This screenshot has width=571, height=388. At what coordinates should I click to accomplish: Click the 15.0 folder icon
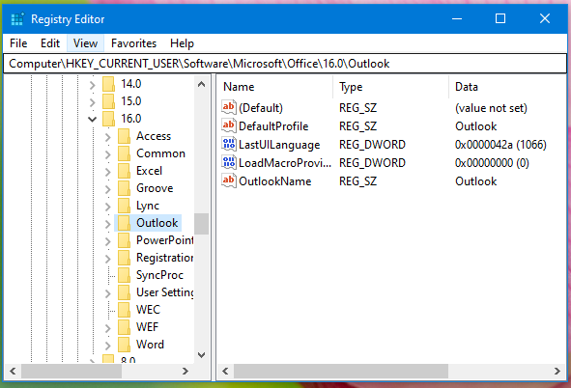108,101
